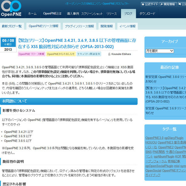186x186 pixels.
Task: Select 開発情報 sub-tab
Action: [x=107, y=26]
